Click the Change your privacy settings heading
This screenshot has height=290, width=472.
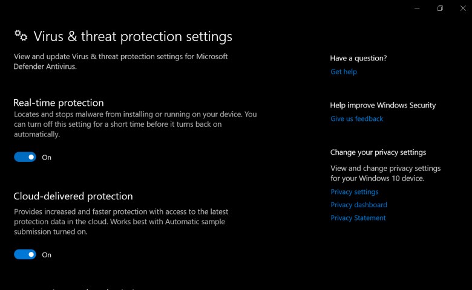tap(378, 152)
